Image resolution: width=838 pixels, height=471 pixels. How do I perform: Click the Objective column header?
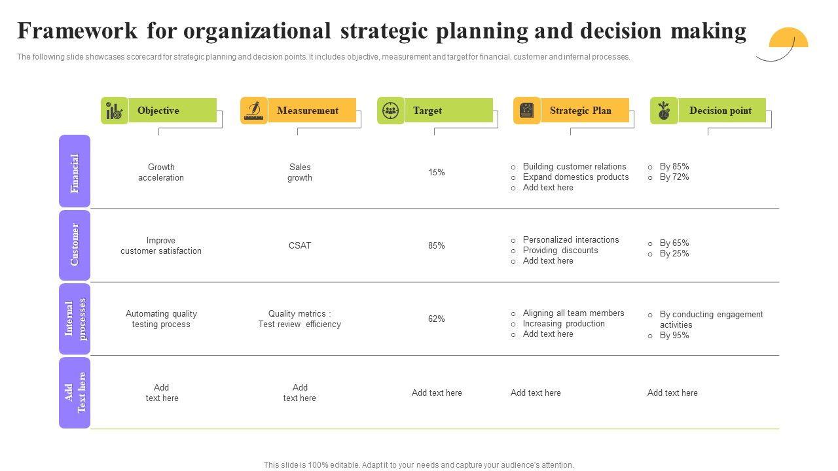(158, 111)
